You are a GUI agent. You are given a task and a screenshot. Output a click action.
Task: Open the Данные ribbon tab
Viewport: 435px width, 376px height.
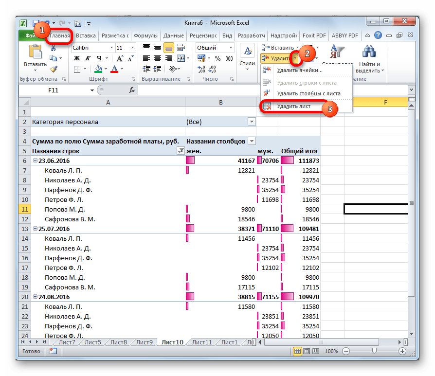(173, 36)
